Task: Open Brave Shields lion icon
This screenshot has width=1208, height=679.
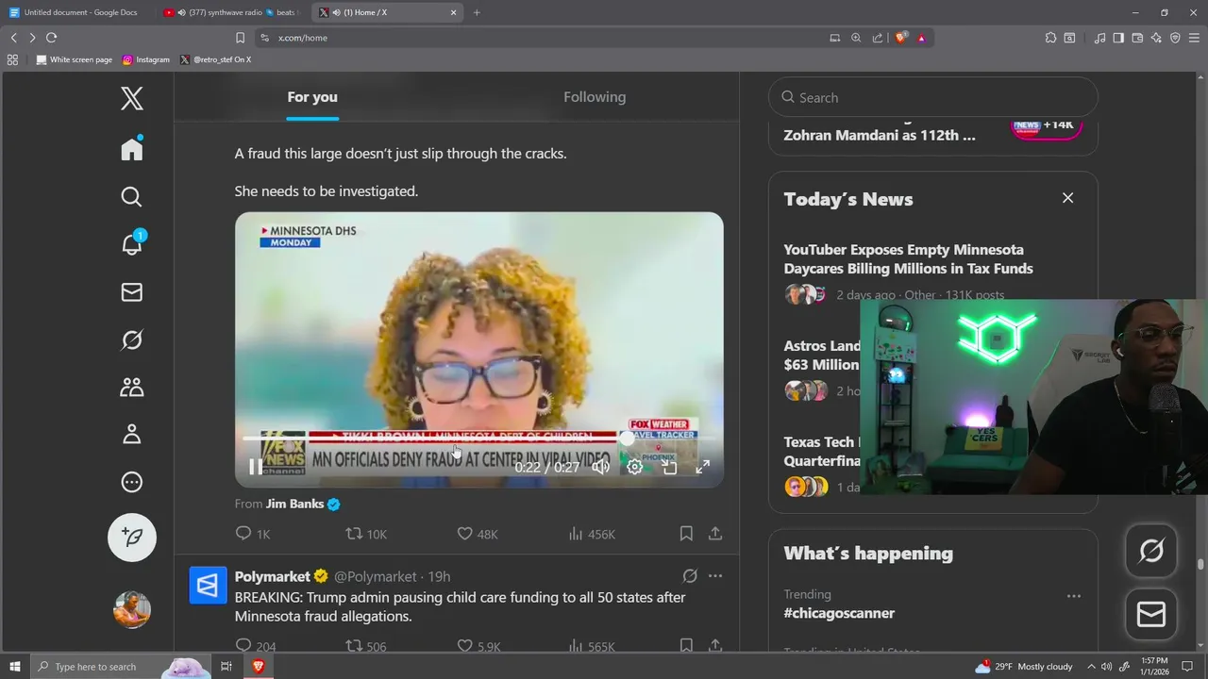Action: point(900,38)
